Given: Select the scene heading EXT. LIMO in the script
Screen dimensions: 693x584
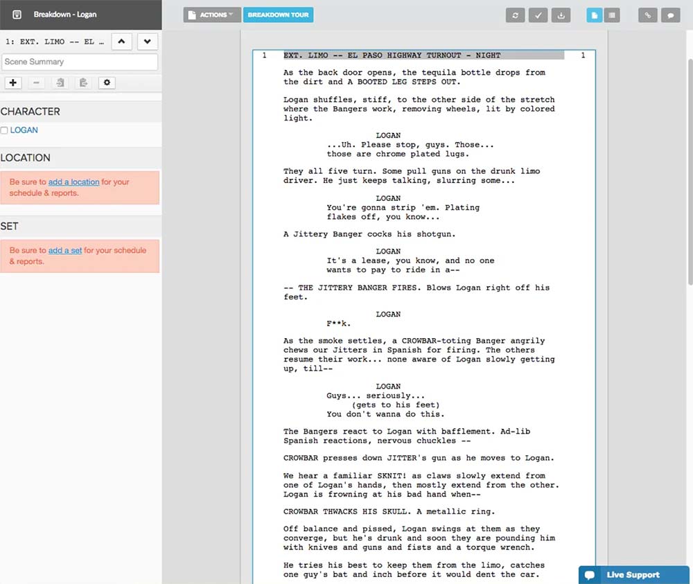Looking at the screenshot, I should (x=388, y=55).
